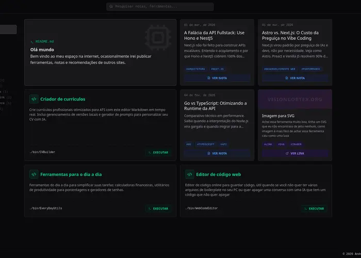The image size is (361, 258).
Task: Open the 'Go vs TypeScript' note title
Action: pos(215,106)
